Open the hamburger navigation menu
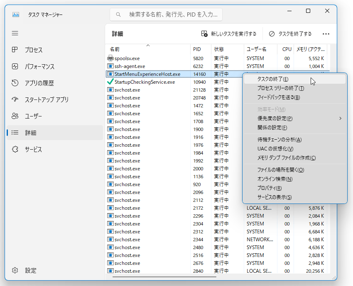The height and width of the screenshot is (286, 353). point(15,33)
